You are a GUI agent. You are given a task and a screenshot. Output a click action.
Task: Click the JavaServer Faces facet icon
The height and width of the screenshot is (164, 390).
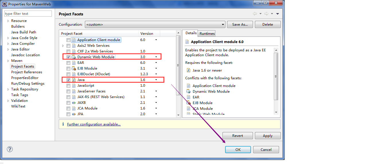(74, 91)
